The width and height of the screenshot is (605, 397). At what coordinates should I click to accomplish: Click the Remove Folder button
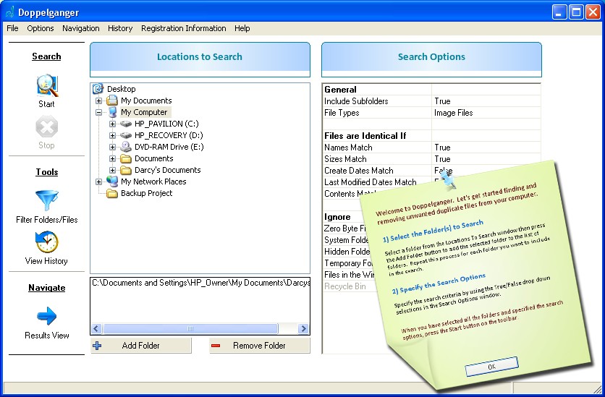tap(260, 346)
